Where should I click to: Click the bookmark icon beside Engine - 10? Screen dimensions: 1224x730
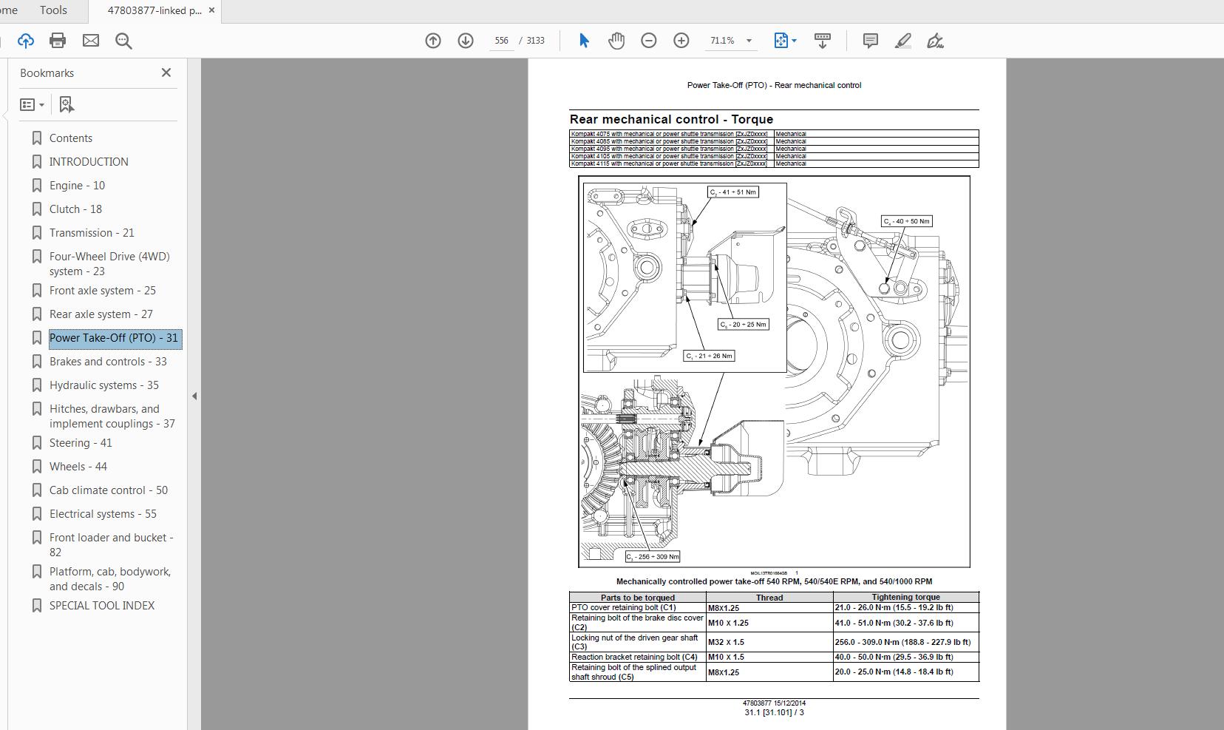pyautogui.click(x=36, y=186)
